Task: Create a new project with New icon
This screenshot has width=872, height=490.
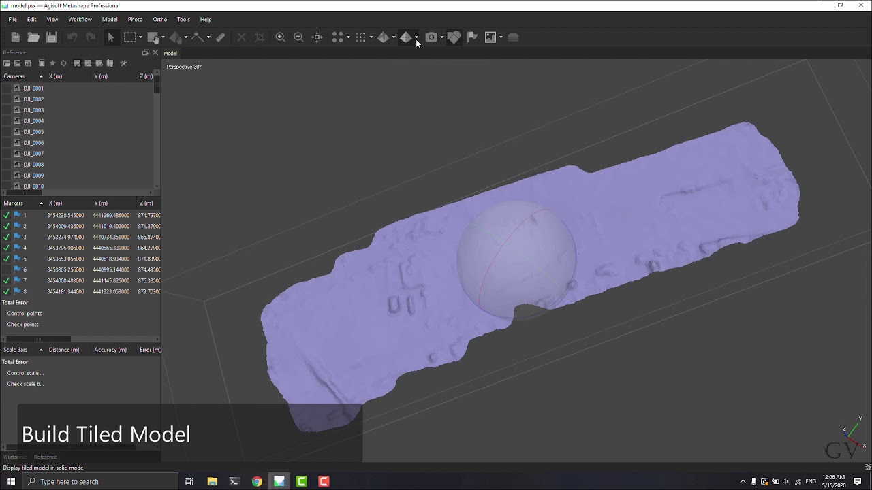Action: (15, 37)
